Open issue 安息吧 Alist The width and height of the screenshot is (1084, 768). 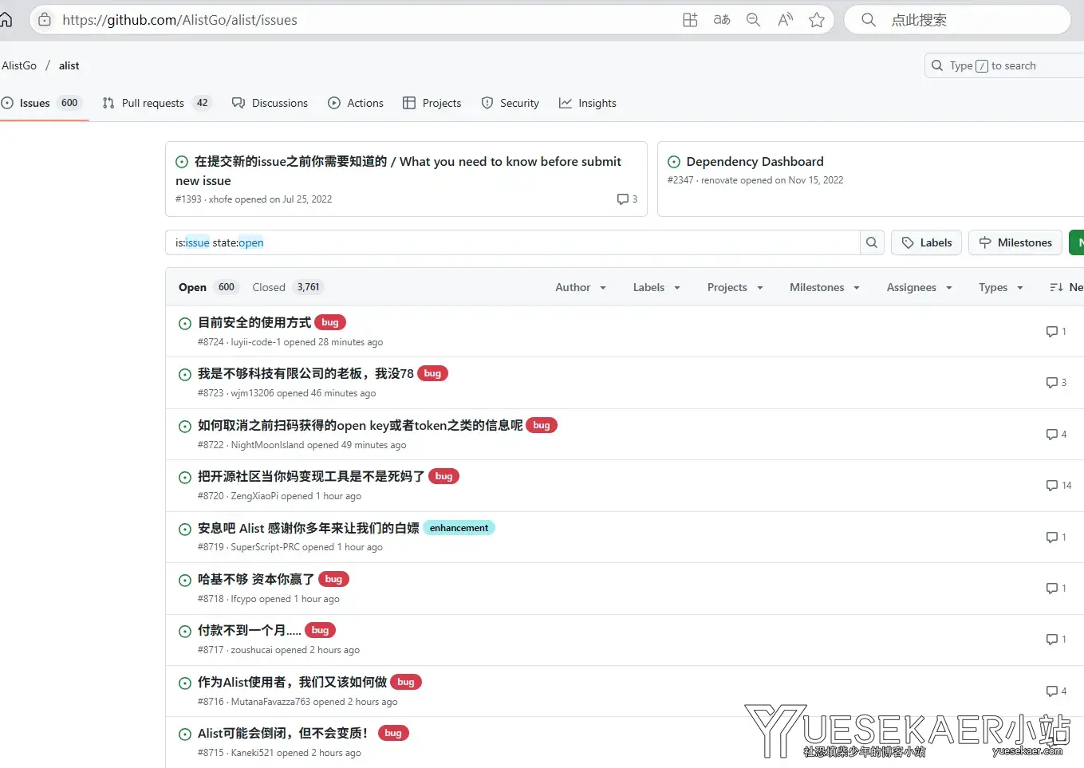pos(308,528)
